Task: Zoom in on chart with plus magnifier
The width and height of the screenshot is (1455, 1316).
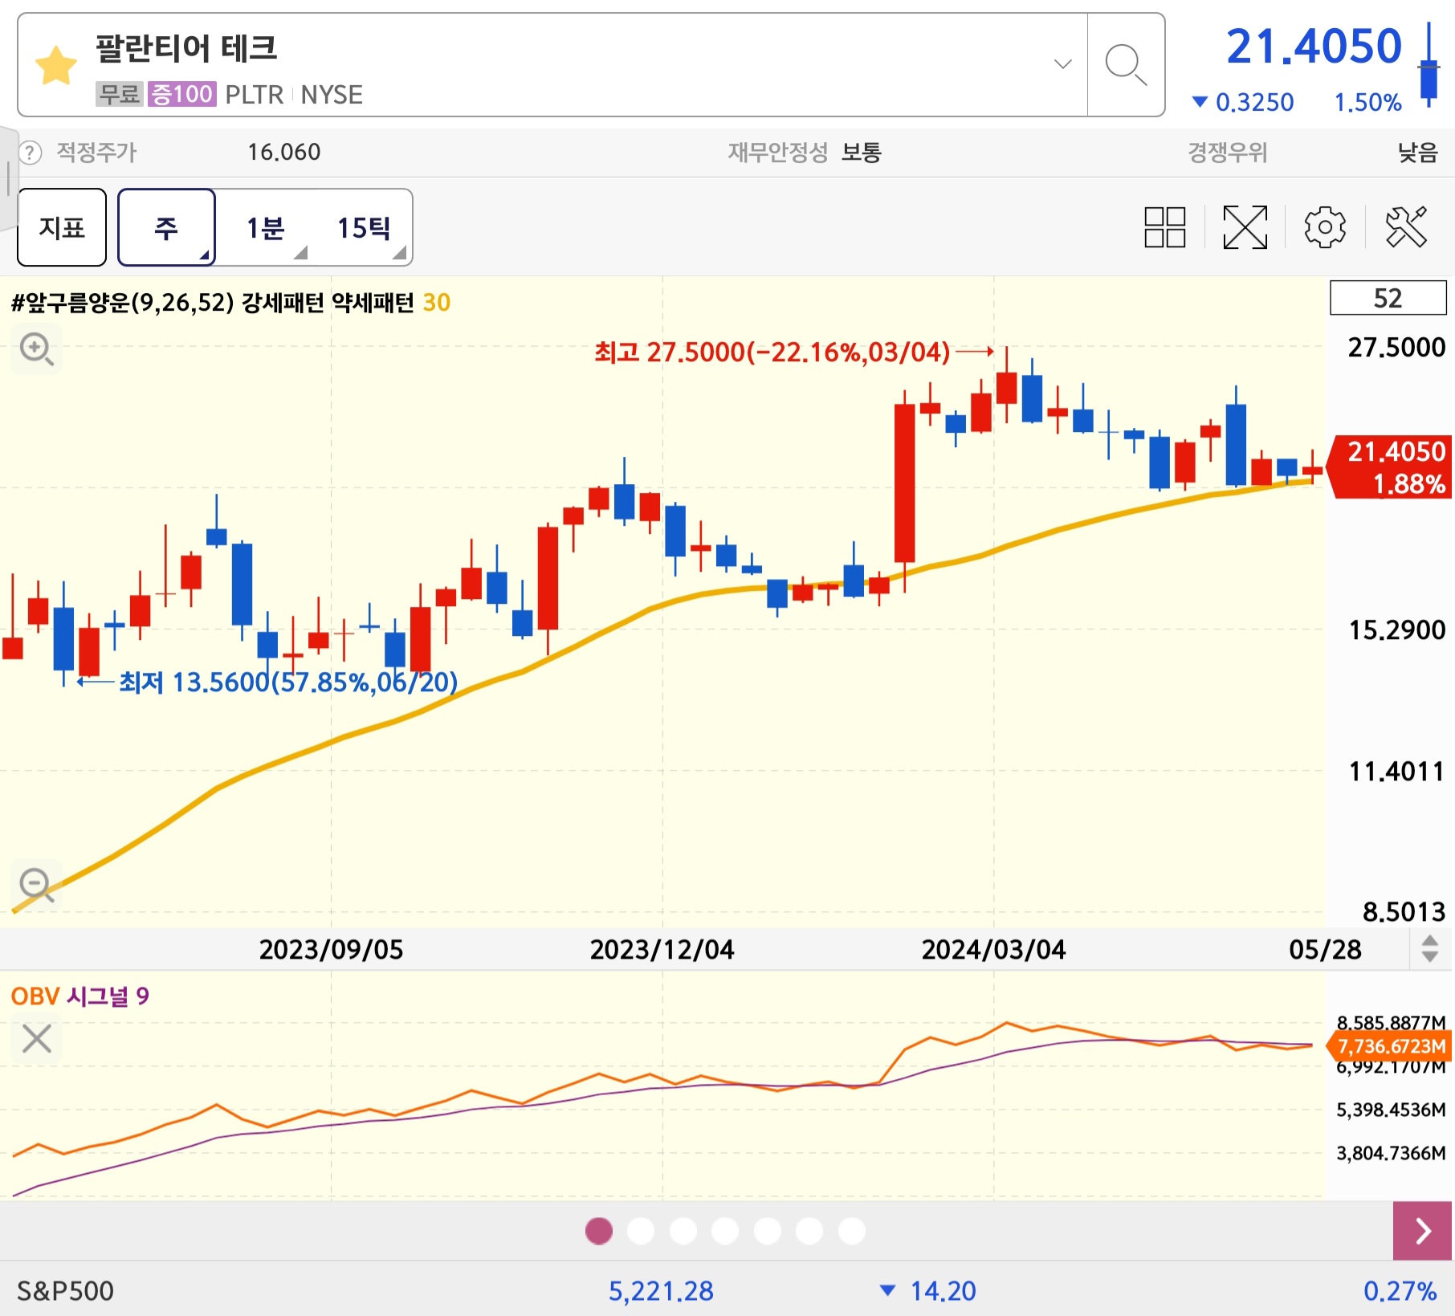Action: pyautogui.click(x=36, y=349)
